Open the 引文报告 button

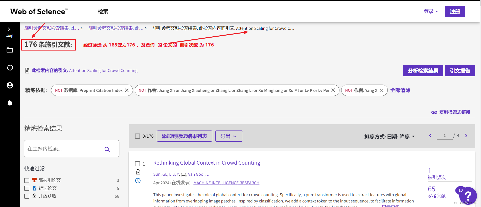click(460, 70)
